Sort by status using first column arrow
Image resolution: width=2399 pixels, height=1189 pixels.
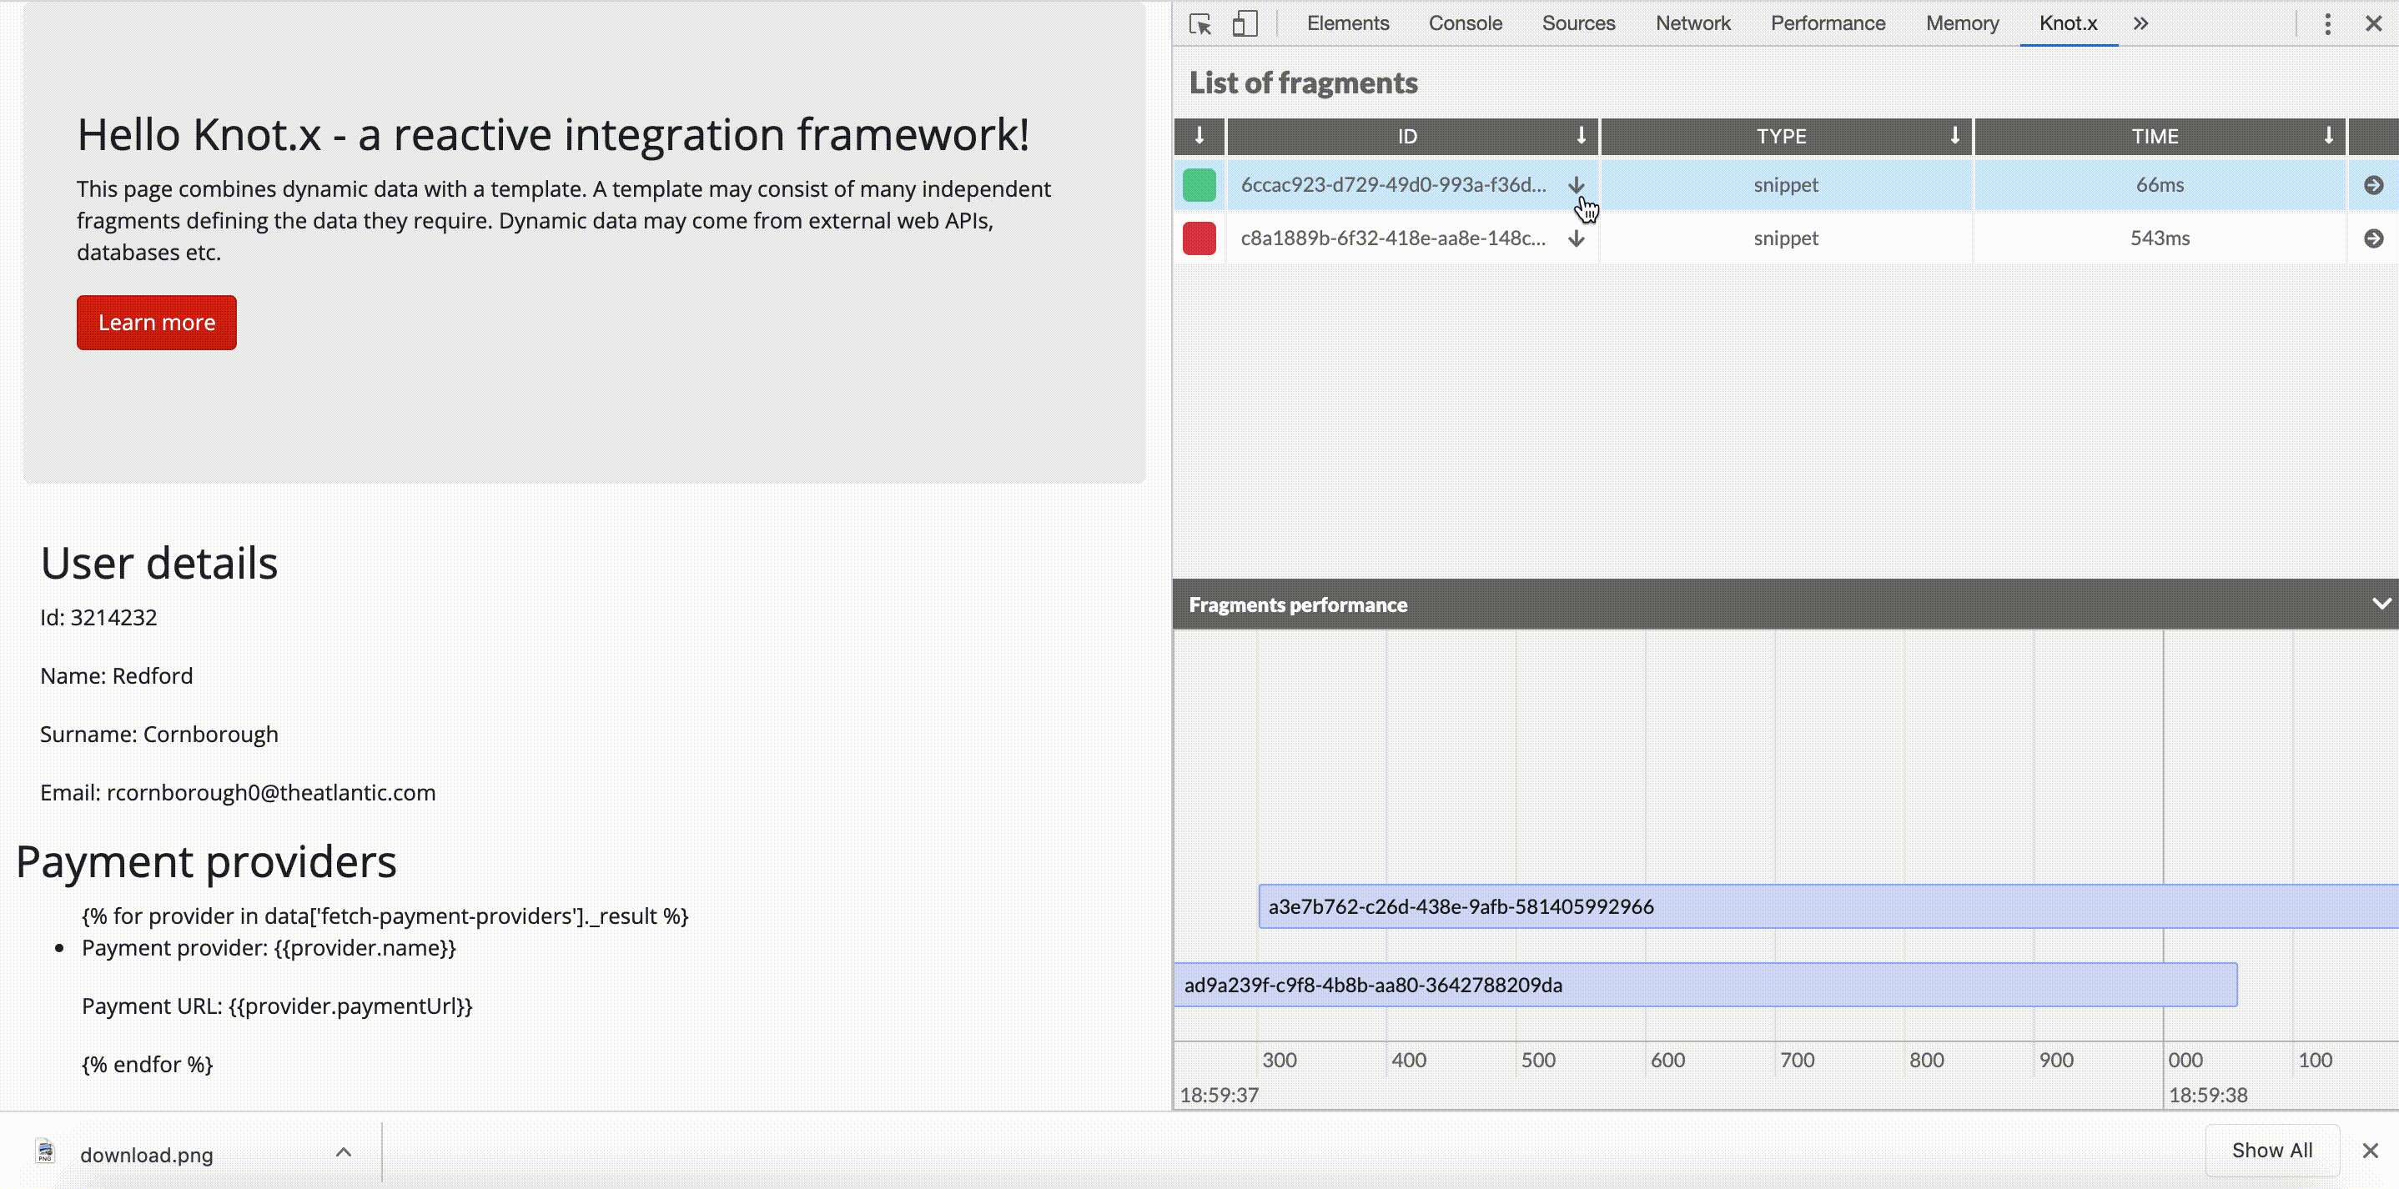(1199, 136)
